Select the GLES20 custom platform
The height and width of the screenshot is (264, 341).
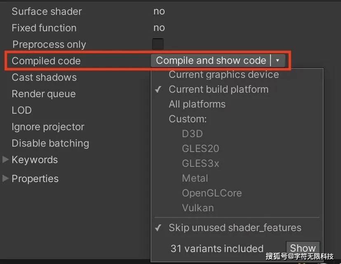click(x=200, y=149)
